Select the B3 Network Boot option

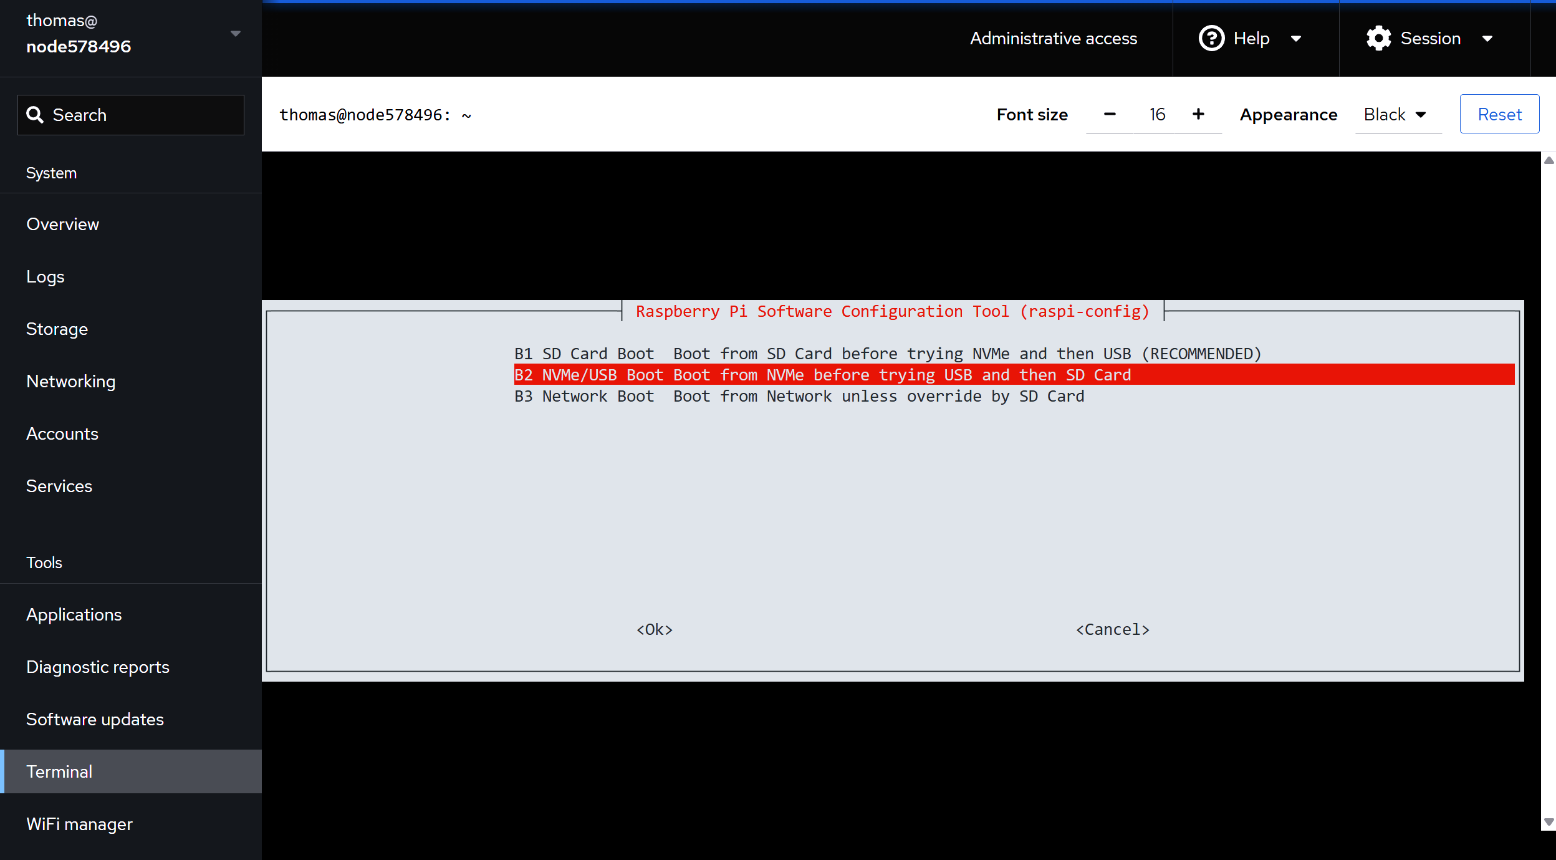[x=799, y=396]
